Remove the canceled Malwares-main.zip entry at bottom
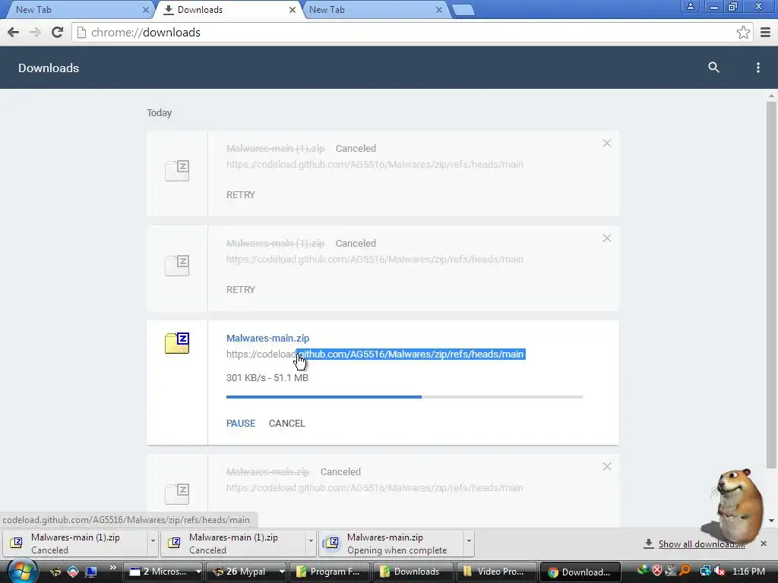778x583 pixels. pyautogui.click(x=606, y=467)
